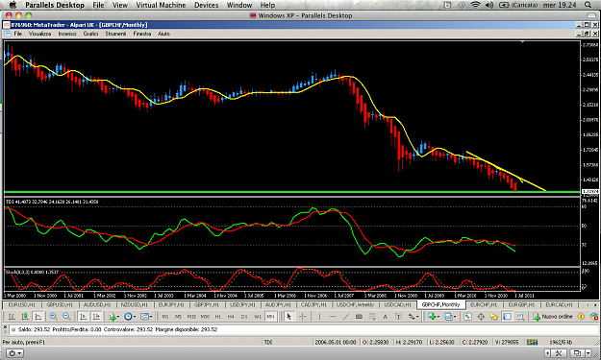Image resolution: width=601 pixels, height=360 pixels.
Task: Pick the vertical line drawing tool
Action: (319, 317)
